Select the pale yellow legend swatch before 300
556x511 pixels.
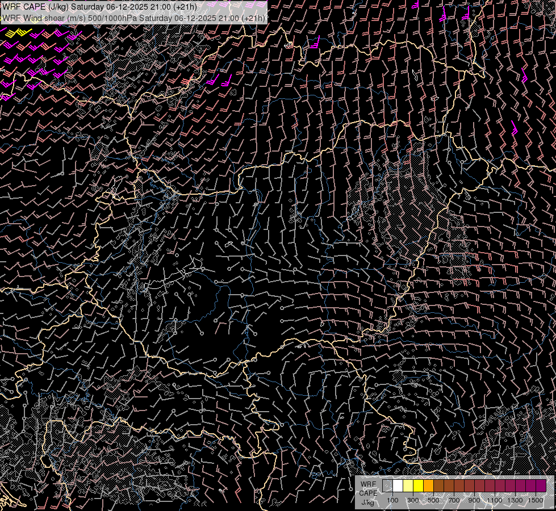tap(408, 485)
